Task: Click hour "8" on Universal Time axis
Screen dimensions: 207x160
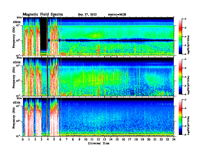Action: pos(73,140)
